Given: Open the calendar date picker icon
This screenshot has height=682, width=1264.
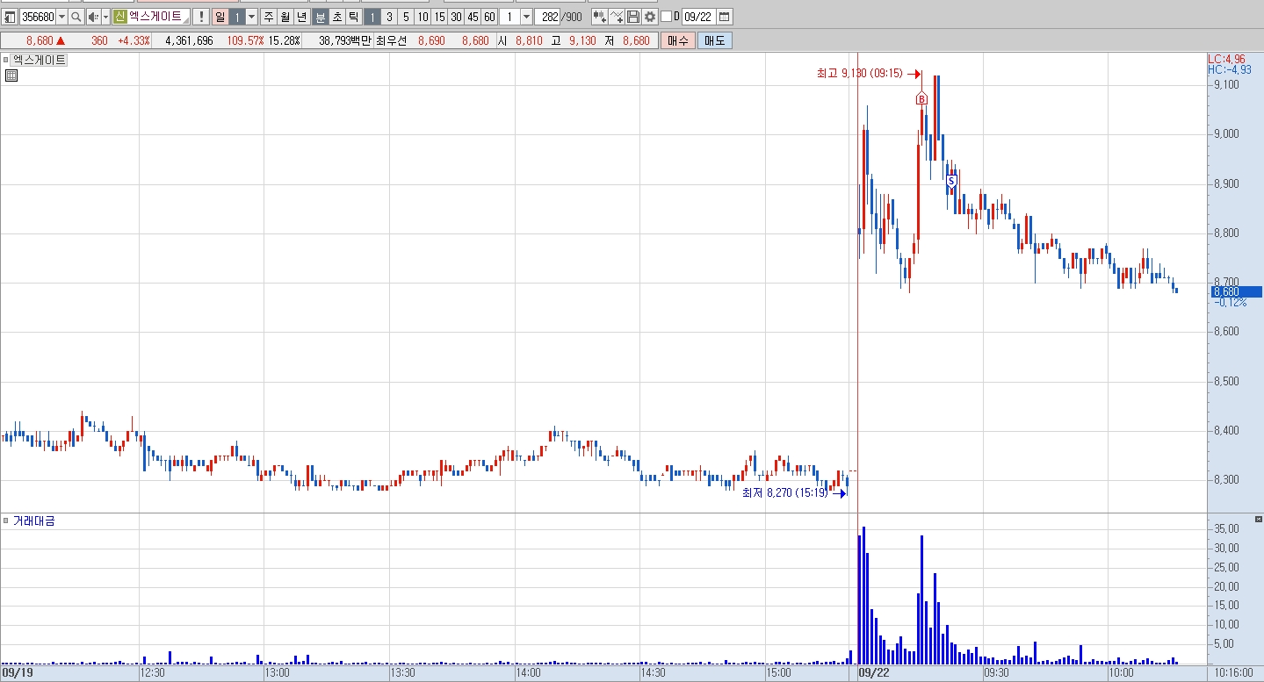Looking at the screenshot, I should [724, 17].
